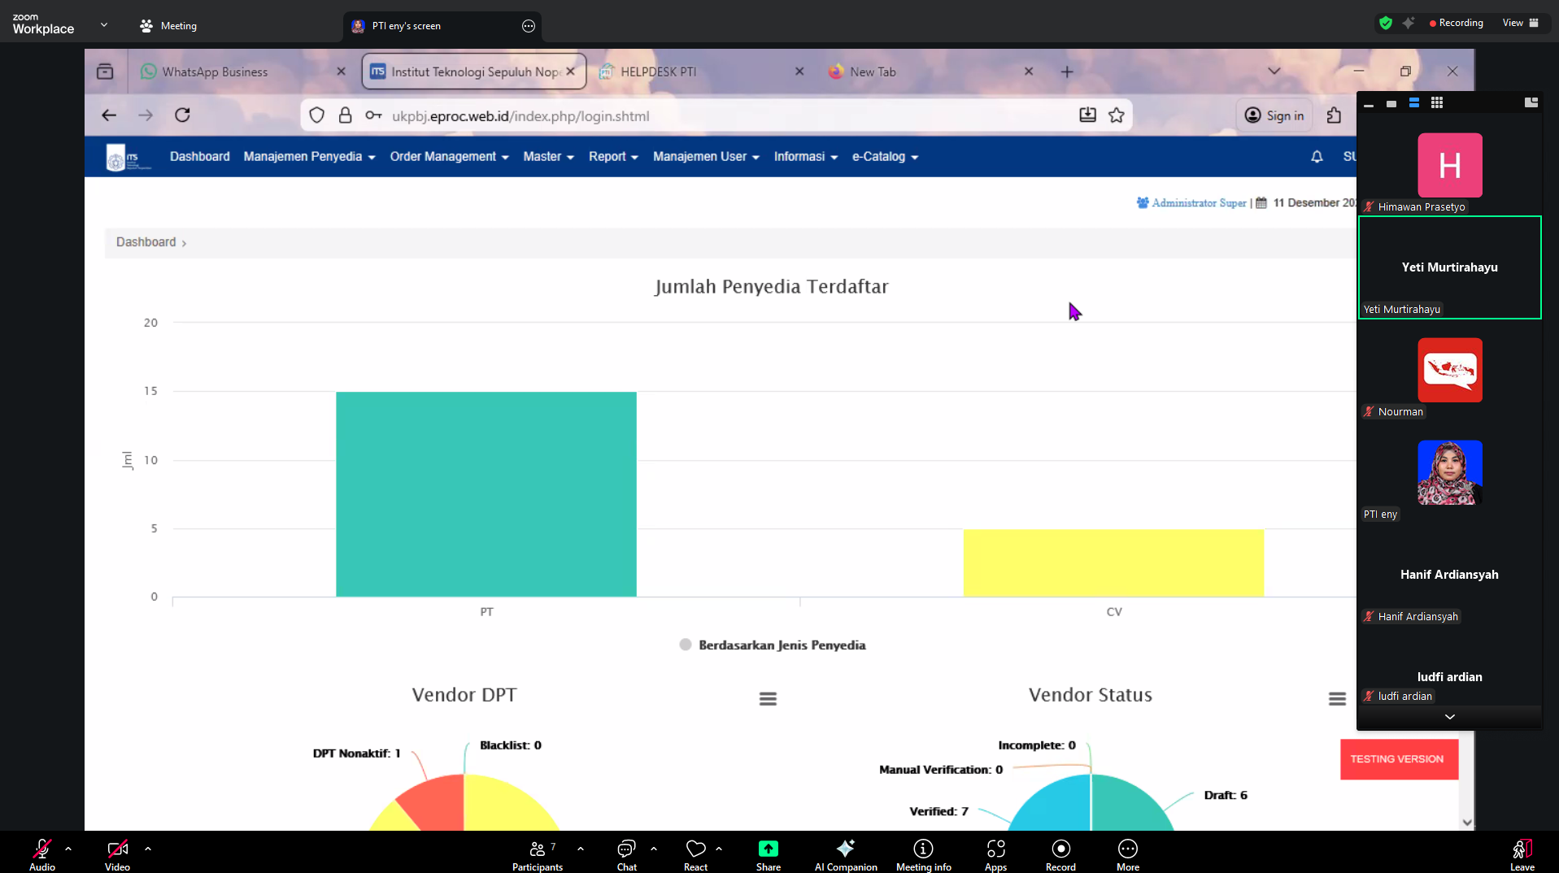Click the Administrator Super link
The image size is (1559, 873).
click(x=1198, y=203)
